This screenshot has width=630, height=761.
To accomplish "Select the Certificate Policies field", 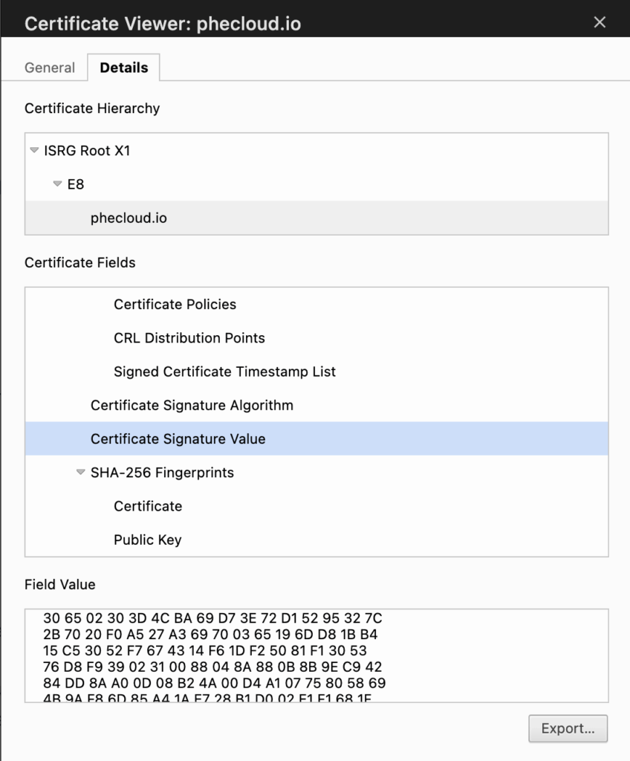I will coord(175,305).
